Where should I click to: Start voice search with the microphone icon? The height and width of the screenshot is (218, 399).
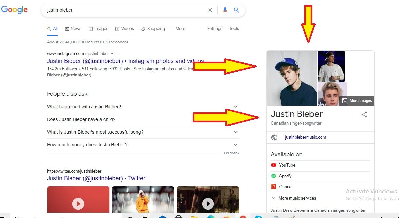coord(225,10)
